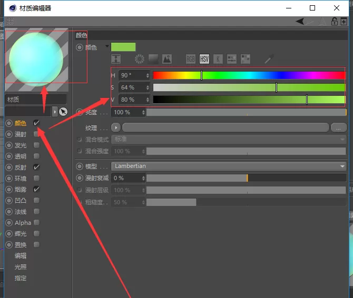Select the Kelvin K color mode
Viewport: 353px width, 298px height.
(218, 59)
